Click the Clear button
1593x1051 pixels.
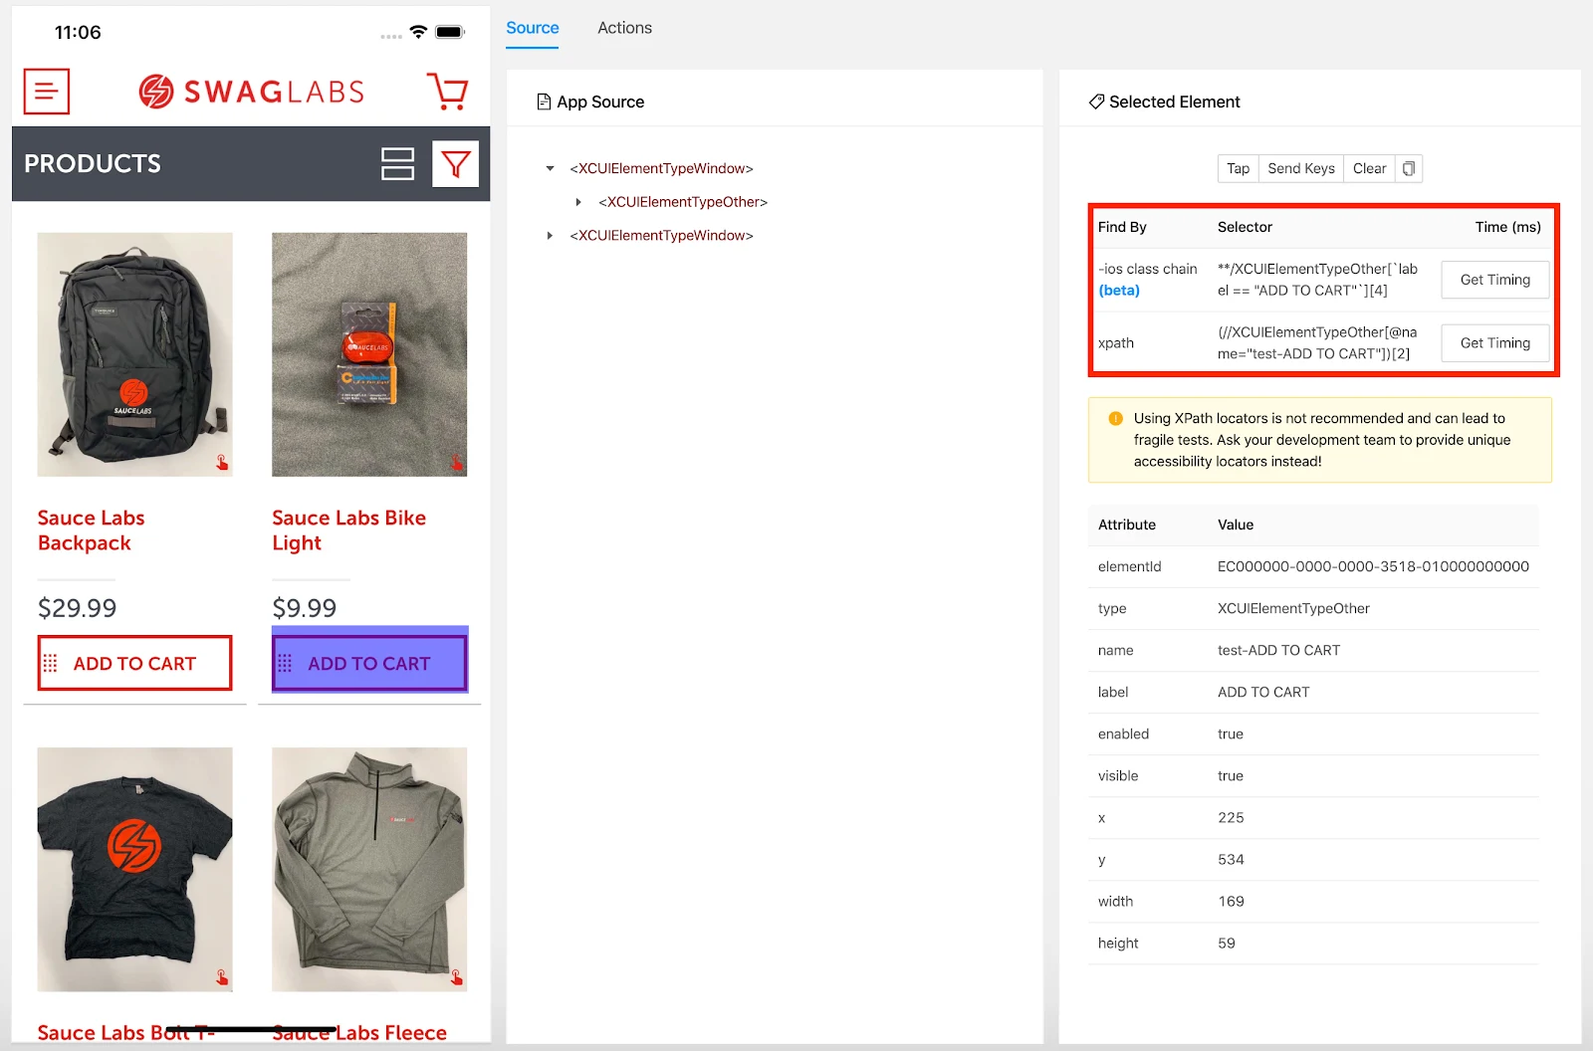(x=1369, y=168)
